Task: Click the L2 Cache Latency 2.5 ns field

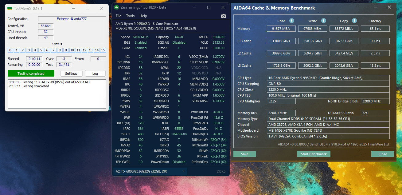Action: tap(375, 53)
